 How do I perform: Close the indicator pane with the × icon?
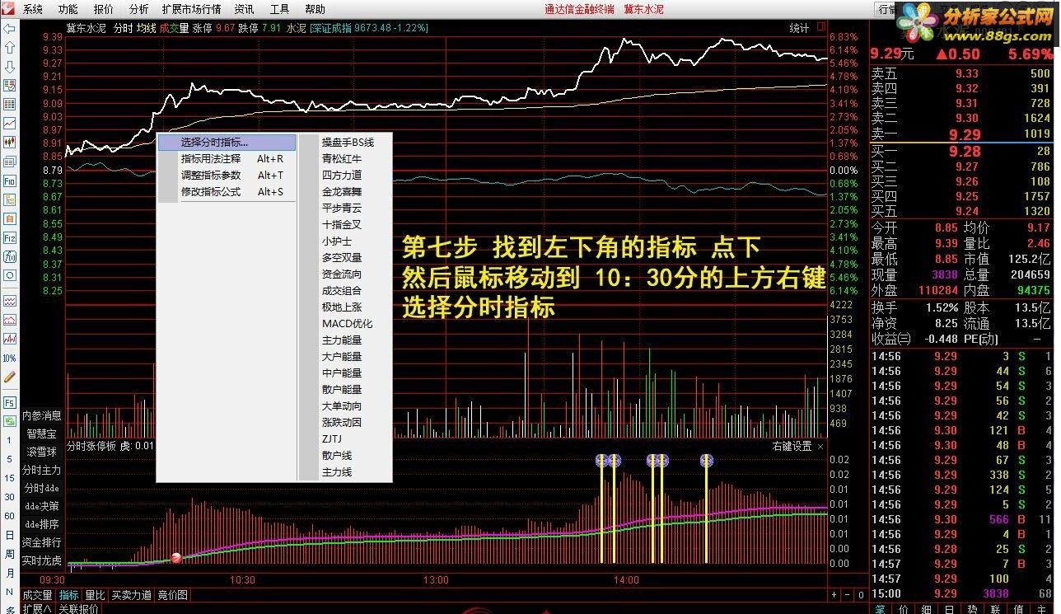point(820,447)
